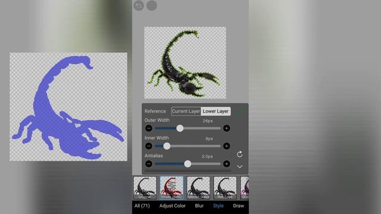Select Current Layer as reference
The image size is (381, 214).
(186, 111)
